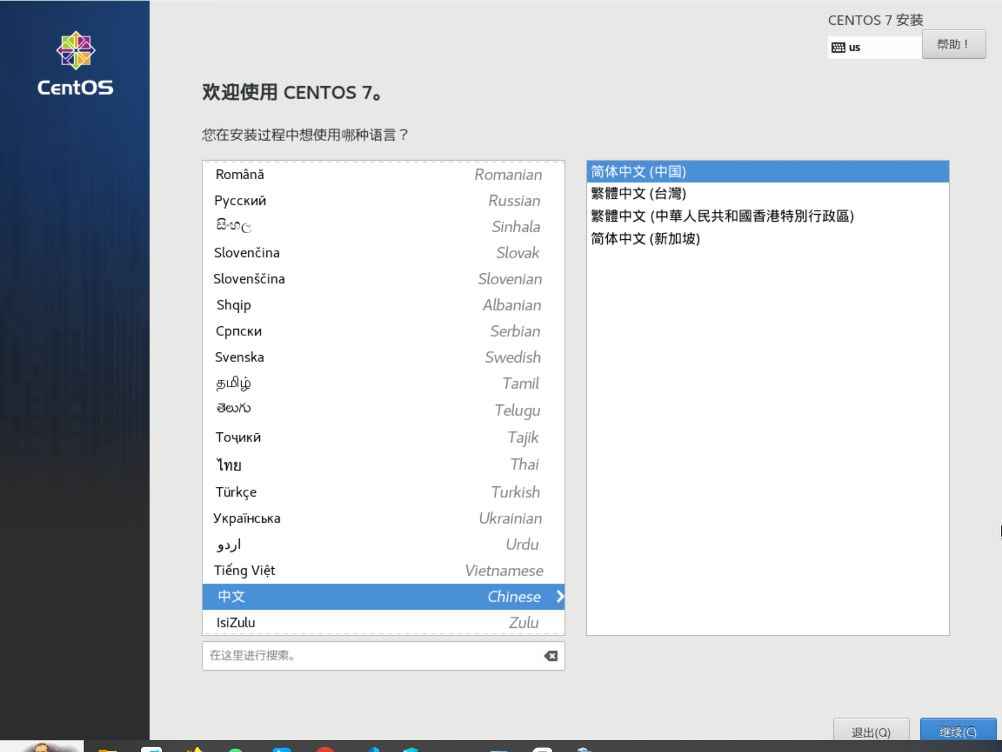Click the us keyboard layout indicator
This screenshot has height=752, width=1002.
874,48
